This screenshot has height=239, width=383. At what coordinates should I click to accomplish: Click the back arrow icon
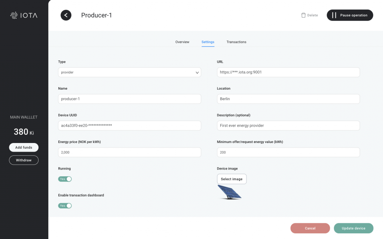point(66,15)
